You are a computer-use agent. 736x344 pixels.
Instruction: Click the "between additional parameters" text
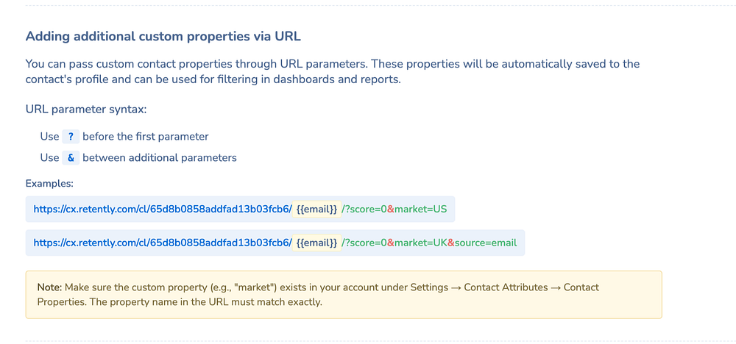pos(160,158)
